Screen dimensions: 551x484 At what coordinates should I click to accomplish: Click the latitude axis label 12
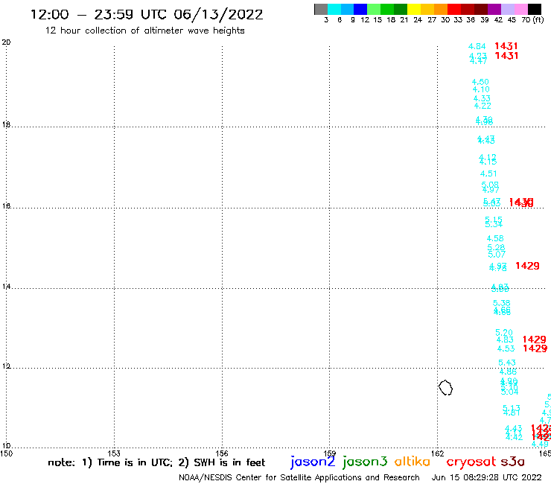click(x=6, y=366)
